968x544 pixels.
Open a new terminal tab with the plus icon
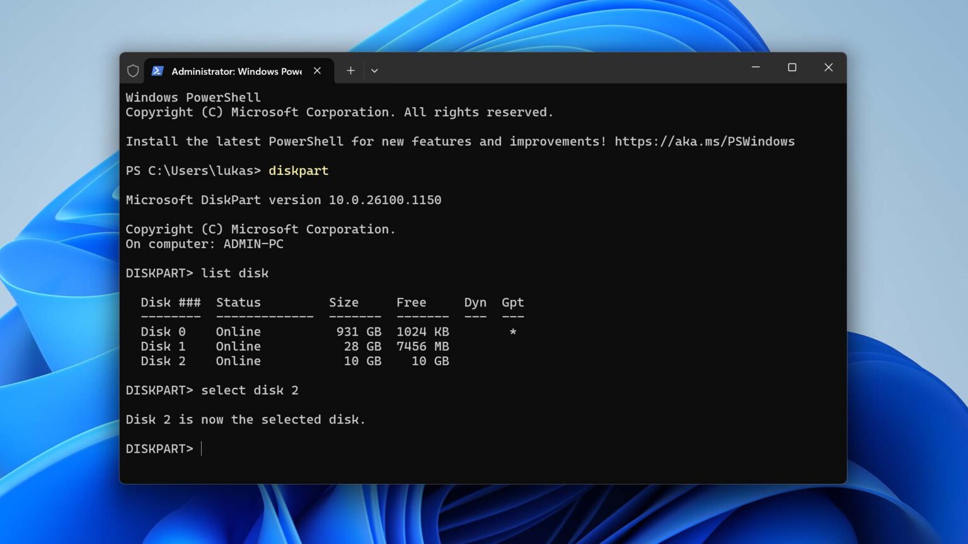click(350, 71)
